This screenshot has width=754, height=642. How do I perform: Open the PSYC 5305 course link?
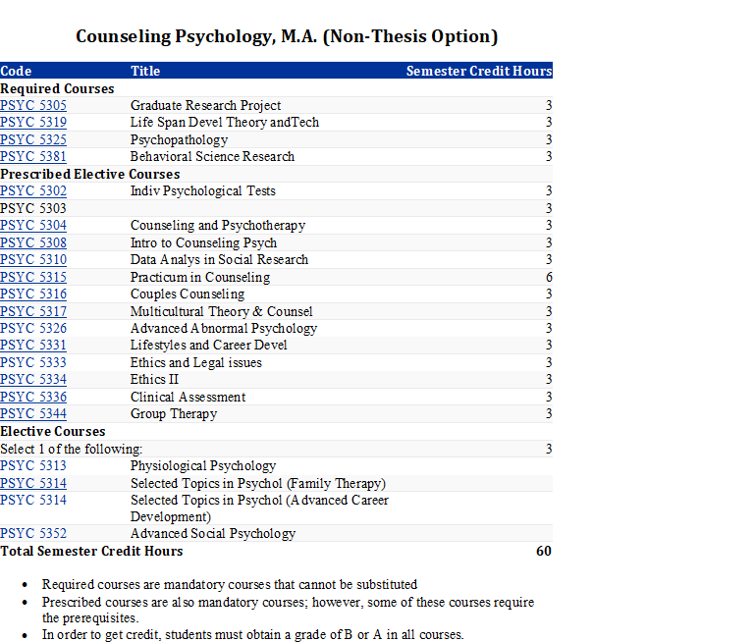tap(33, 105)
